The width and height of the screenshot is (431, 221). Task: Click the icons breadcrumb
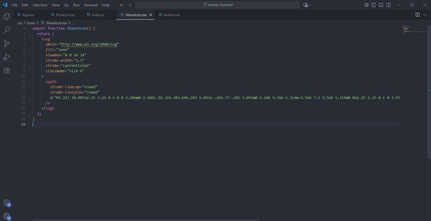click(31, 23)
